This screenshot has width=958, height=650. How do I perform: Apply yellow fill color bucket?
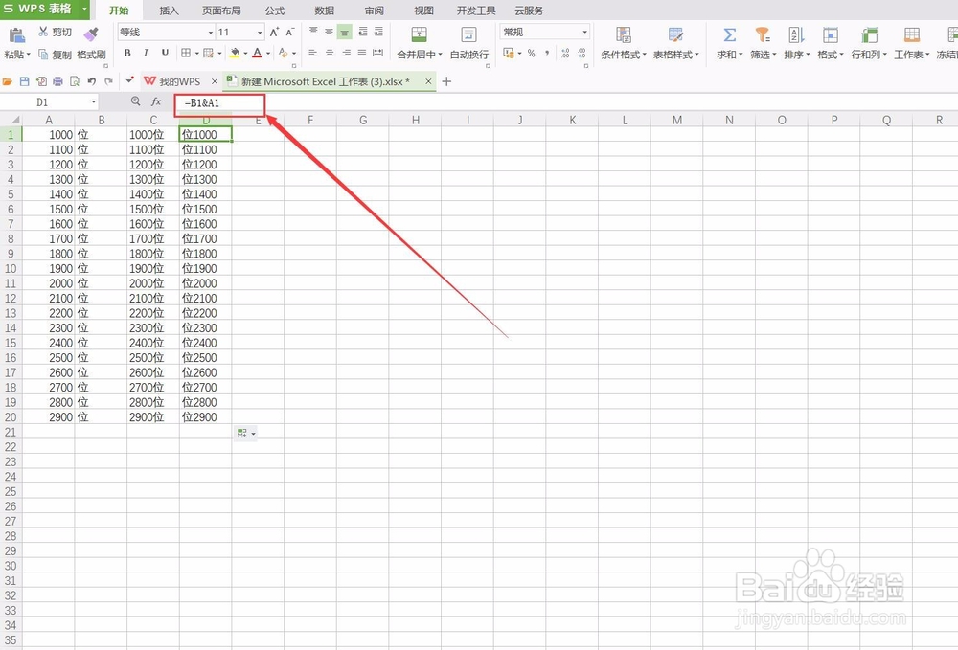[235, 53]
